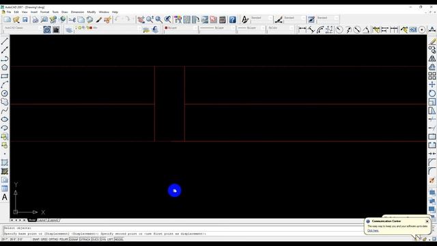Select the Move modify tool
This screenshot has height=246, width=437.
[x=432, y=85]
